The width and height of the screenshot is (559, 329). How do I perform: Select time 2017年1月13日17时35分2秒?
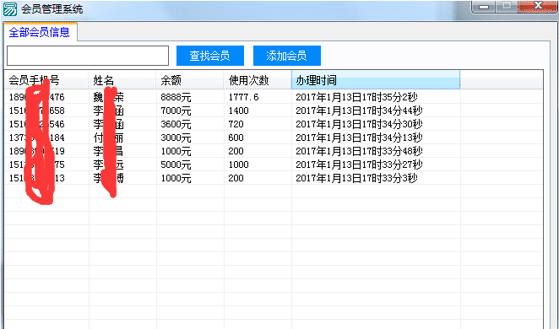click(x=356, y=97)
